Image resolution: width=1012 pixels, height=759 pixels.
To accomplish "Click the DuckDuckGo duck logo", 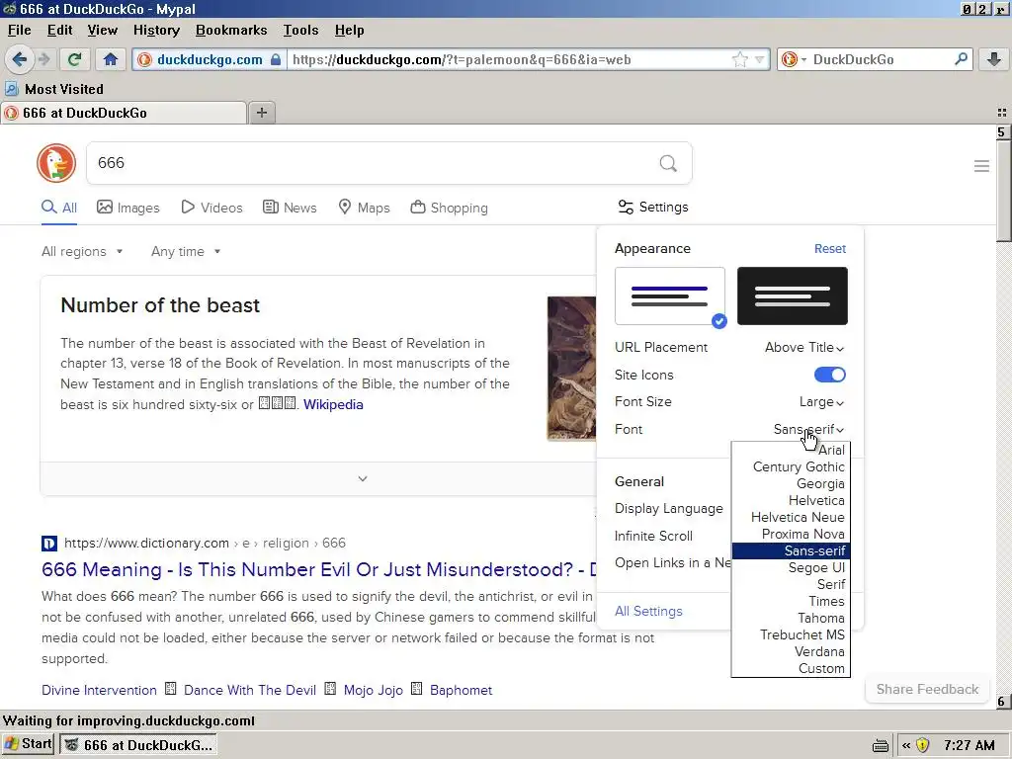I will [x=56, y=163].
